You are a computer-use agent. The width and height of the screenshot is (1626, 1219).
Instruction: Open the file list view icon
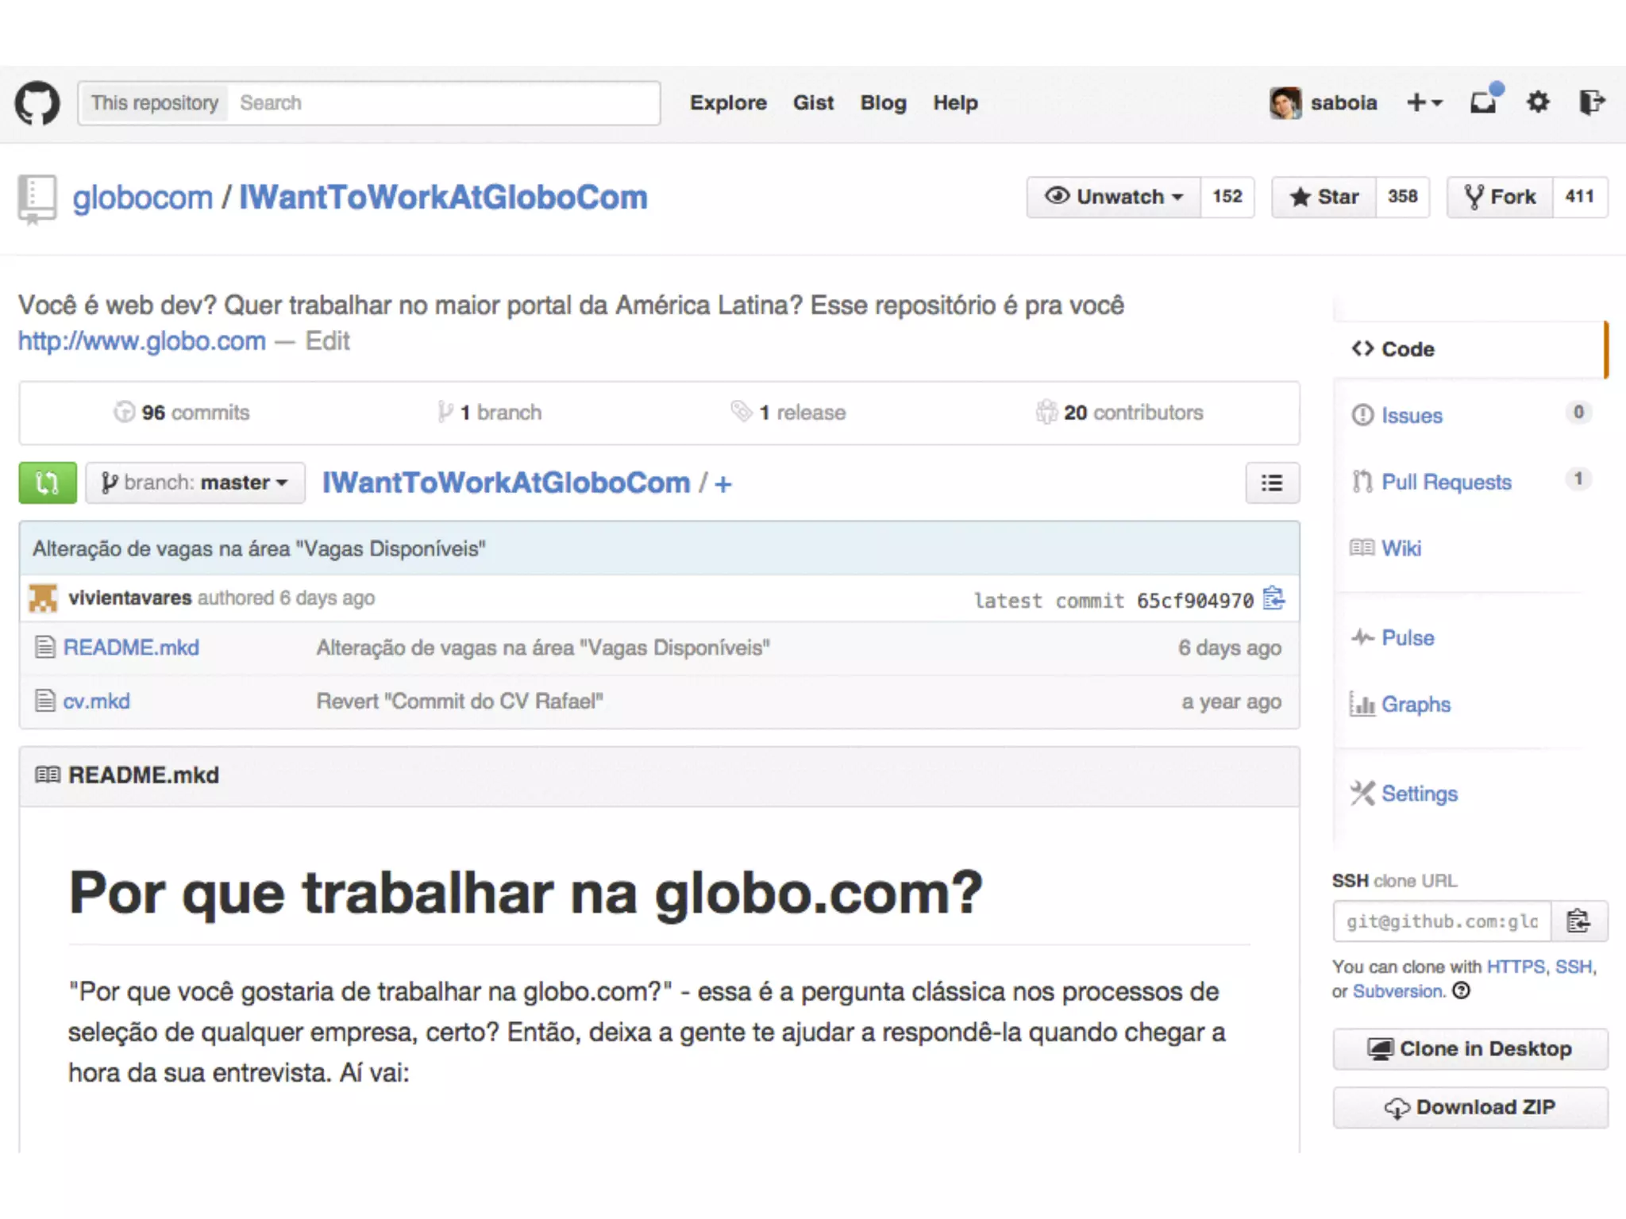pos(1272,483)
